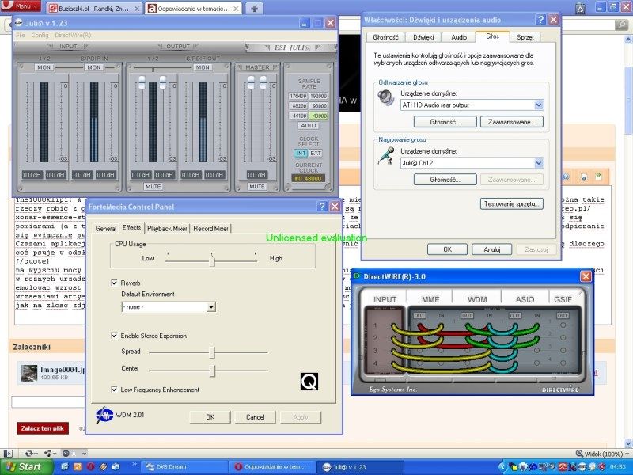
Task: Open the Config menu in Juli@
Action: tap(40, 35)
